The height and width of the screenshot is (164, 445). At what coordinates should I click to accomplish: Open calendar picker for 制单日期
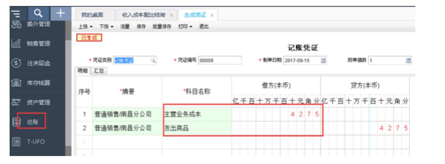(323, 60)
